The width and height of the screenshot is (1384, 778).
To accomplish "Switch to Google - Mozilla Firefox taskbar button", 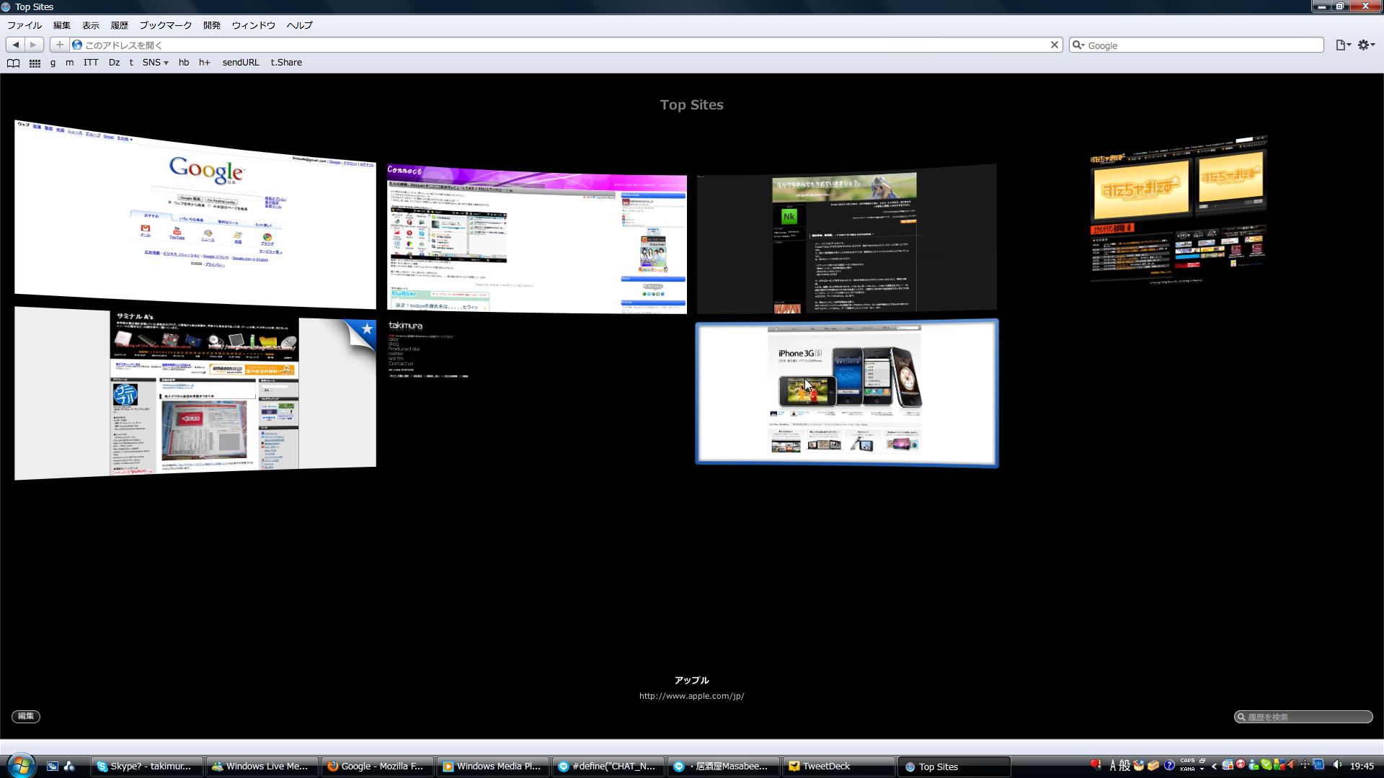I will (378, 766).
